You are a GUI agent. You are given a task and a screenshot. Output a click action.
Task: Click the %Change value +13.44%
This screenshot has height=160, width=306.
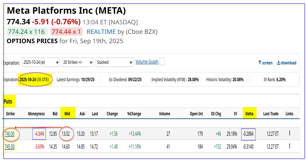click(x=135, y=134)
